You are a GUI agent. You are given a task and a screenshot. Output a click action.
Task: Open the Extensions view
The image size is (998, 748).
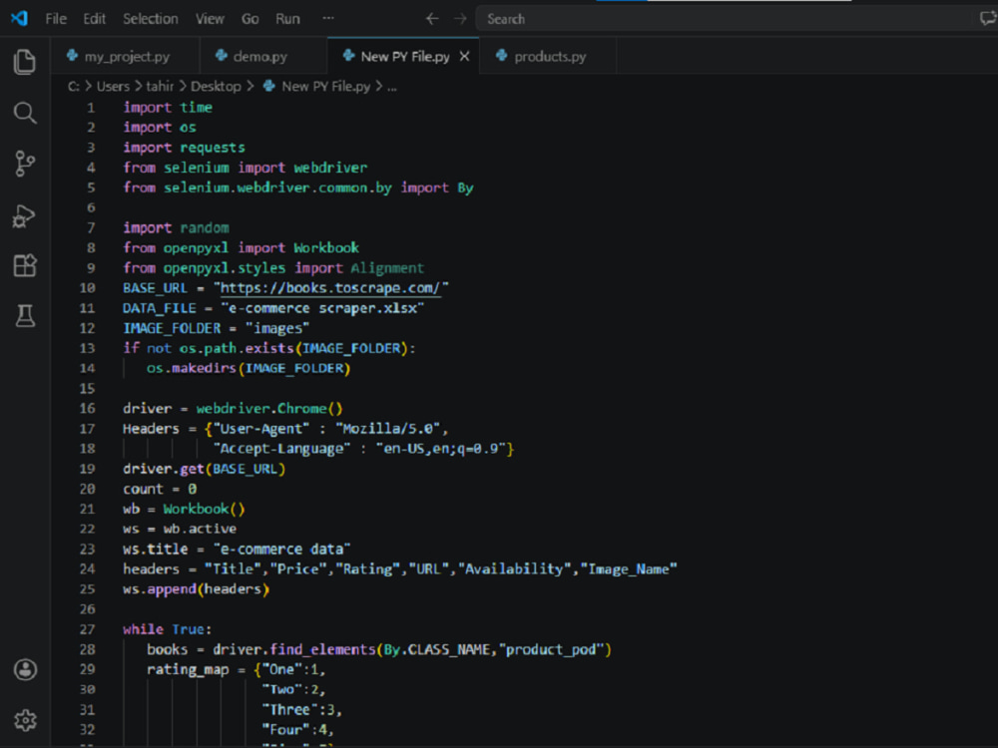(x=25, y=265)
